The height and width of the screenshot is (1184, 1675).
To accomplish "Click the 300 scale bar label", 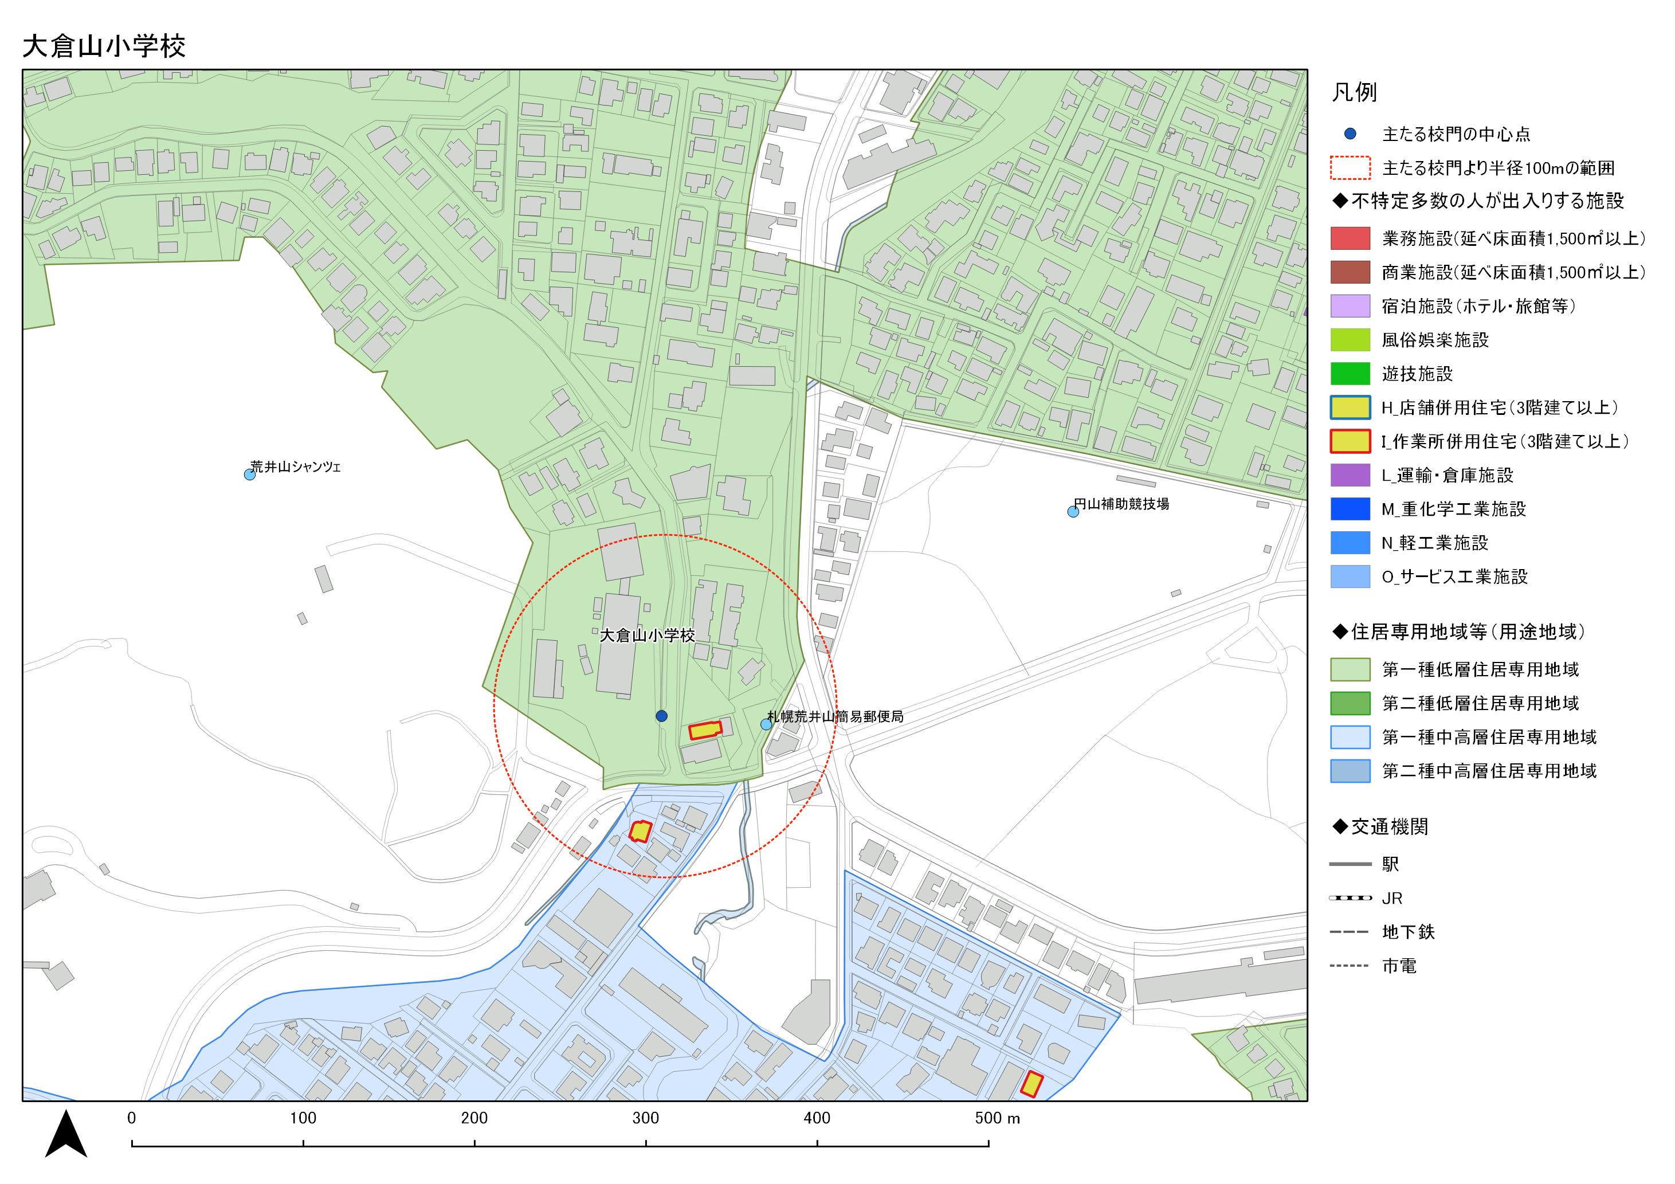I will (x=646, y=1118).
